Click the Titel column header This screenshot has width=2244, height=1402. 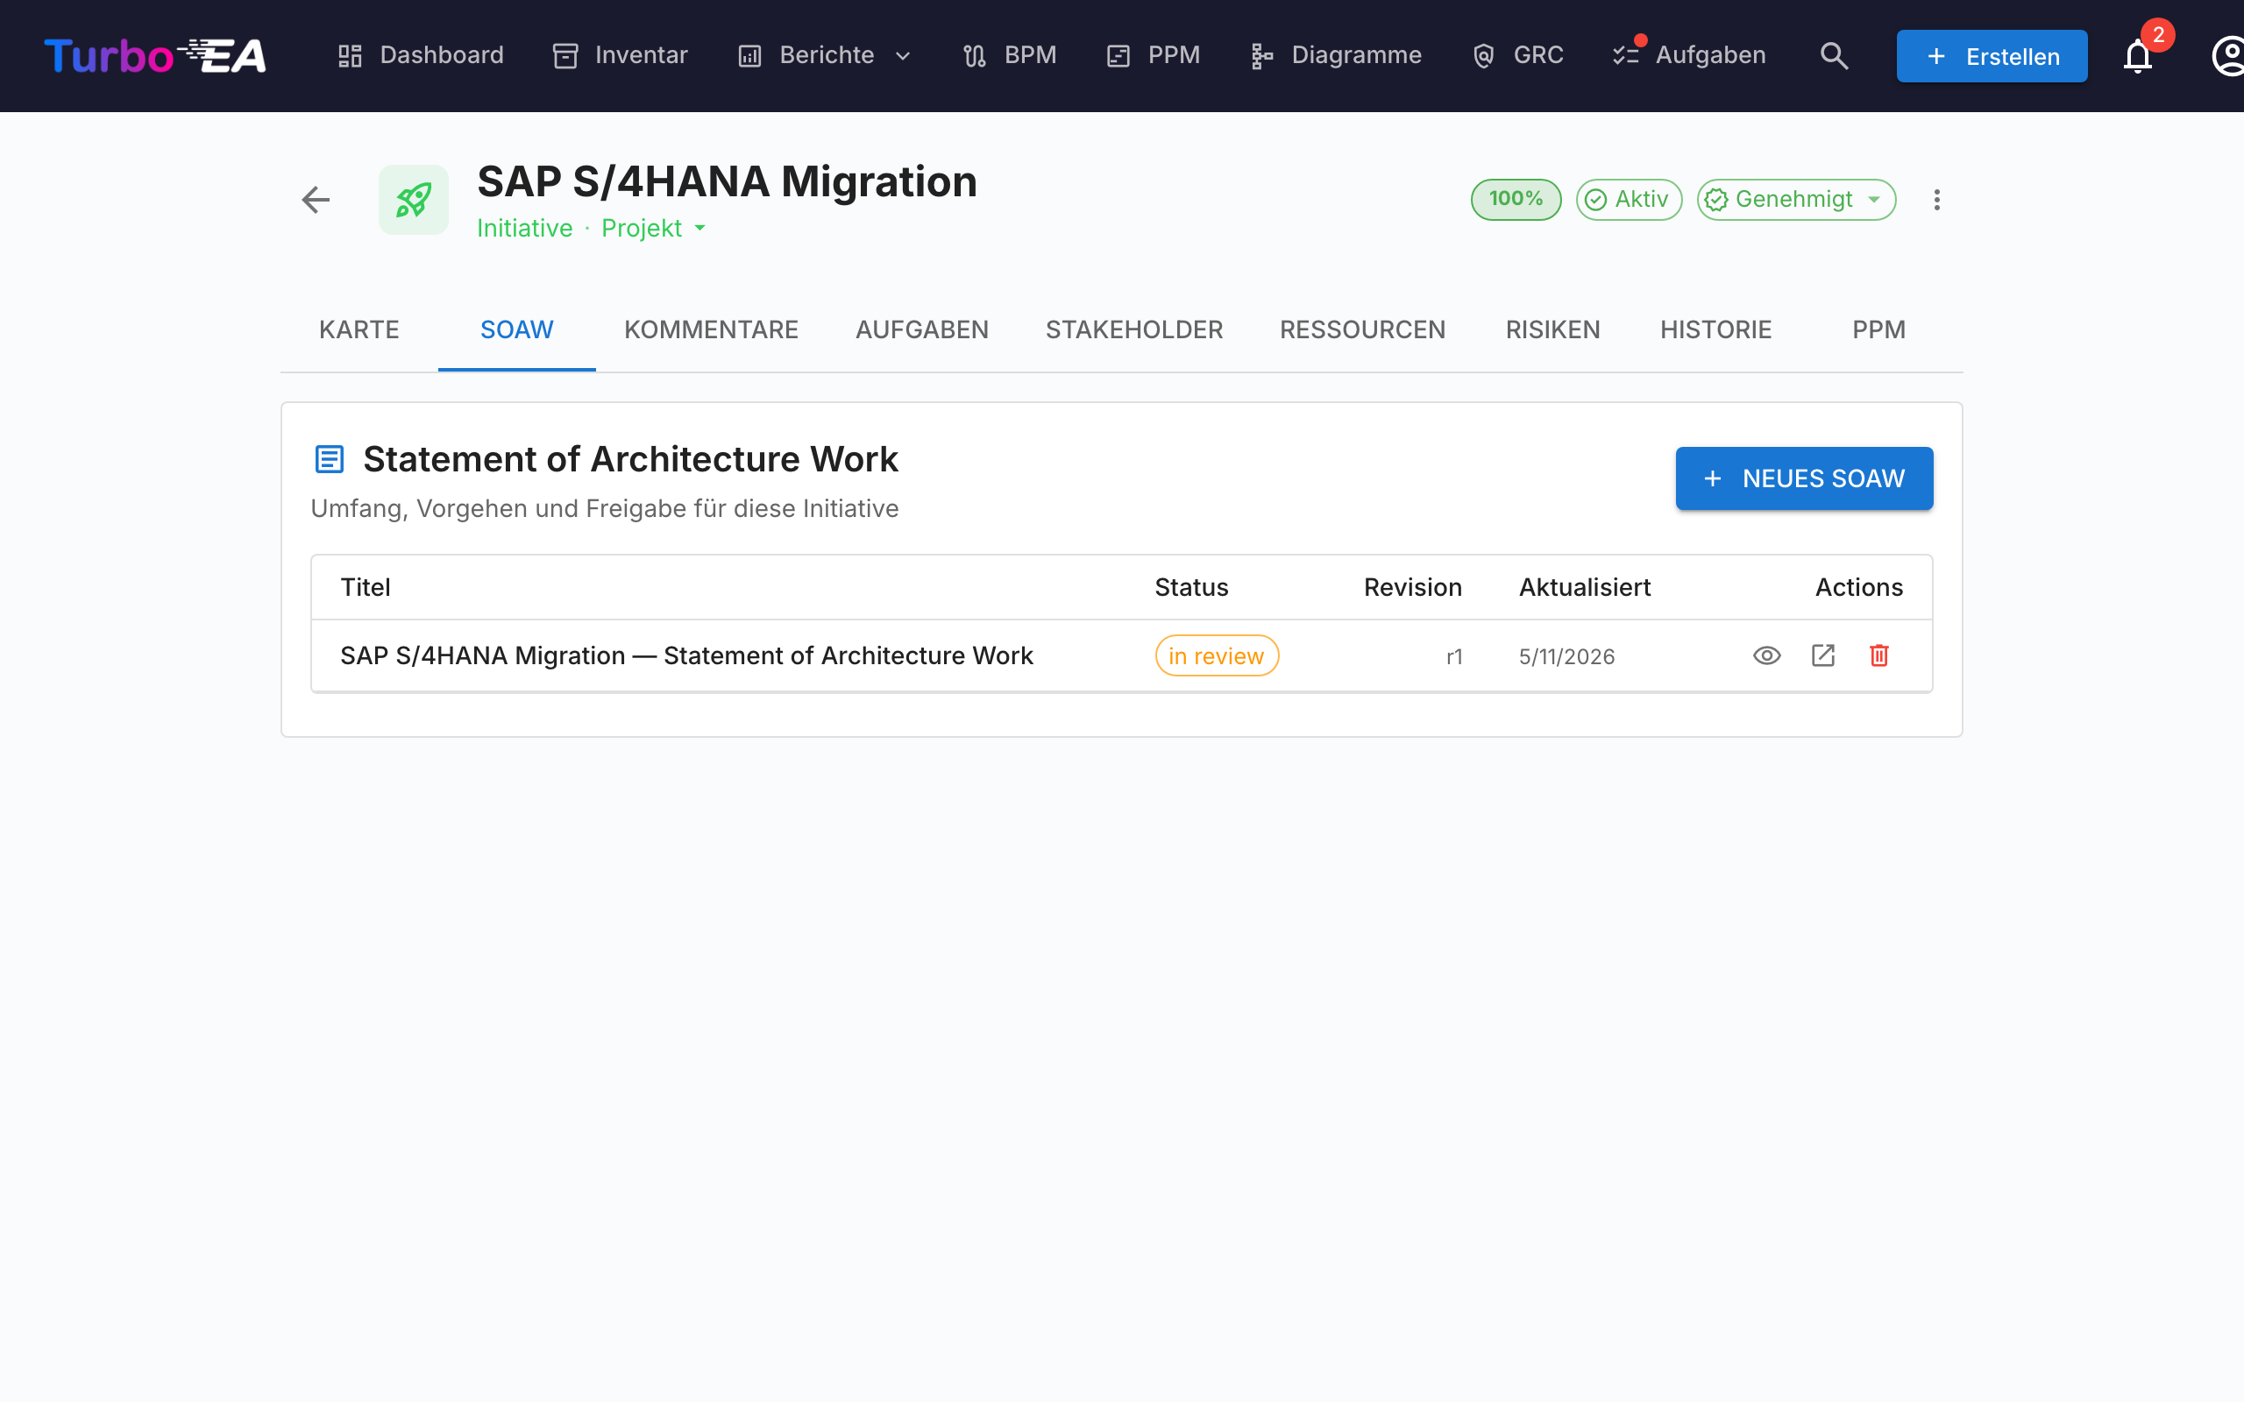(366, 587)
